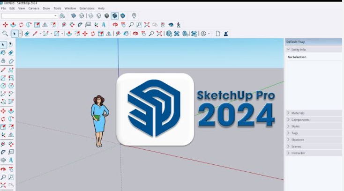Click the Walk tool icon

(x=179, y=25)
